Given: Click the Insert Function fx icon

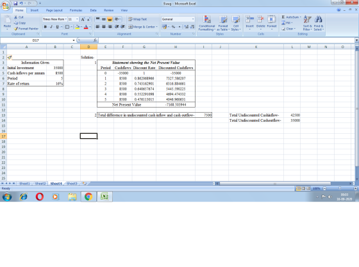Looking at the screenshot, I should coord(95,40).
